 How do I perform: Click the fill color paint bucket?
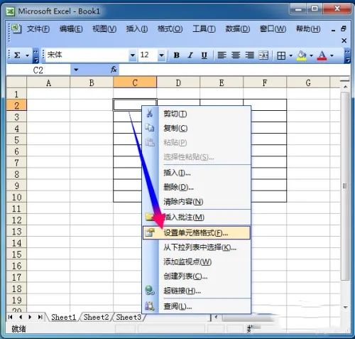302,55
